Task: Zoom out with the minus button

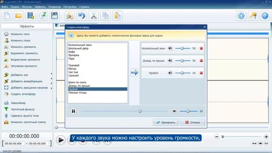Action: 217,137
